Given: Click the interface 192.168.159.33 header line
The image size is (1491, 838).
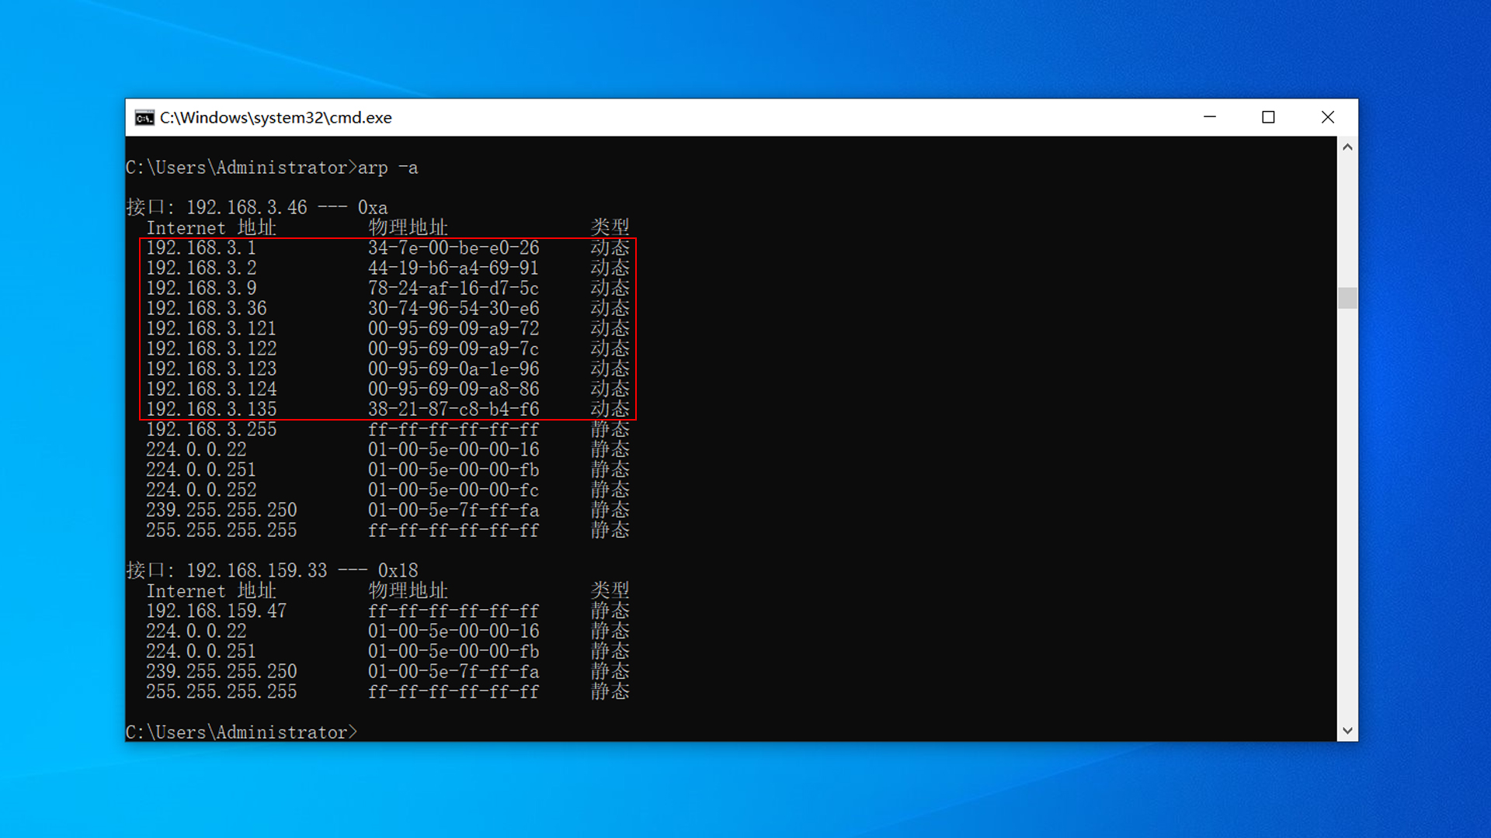Looking at the screenshot, I should coord(272,571).
